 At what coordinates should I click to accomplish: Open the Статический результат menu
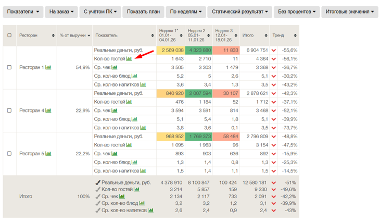click(240, 11)
